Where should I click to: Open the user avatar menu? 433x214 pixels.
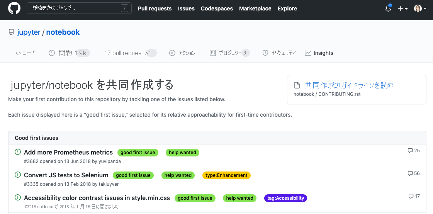(x=420, y=8)
